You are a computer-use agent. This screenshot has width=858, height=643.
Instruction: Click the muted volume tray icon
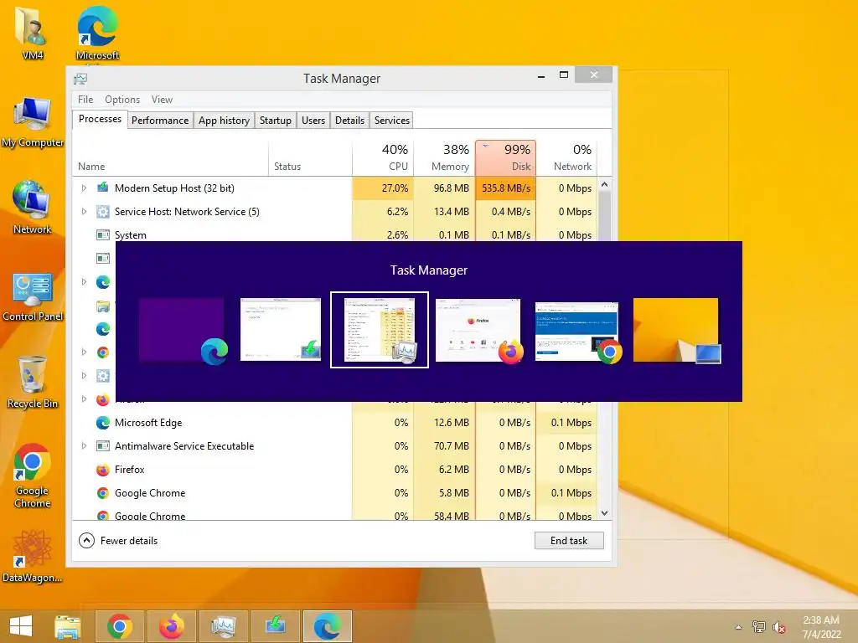tap(778, 627)
